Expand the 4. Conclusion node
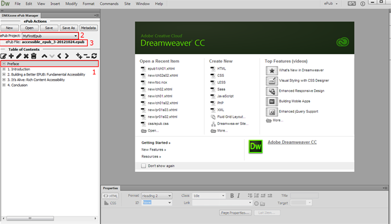 (x=4, y=85)
